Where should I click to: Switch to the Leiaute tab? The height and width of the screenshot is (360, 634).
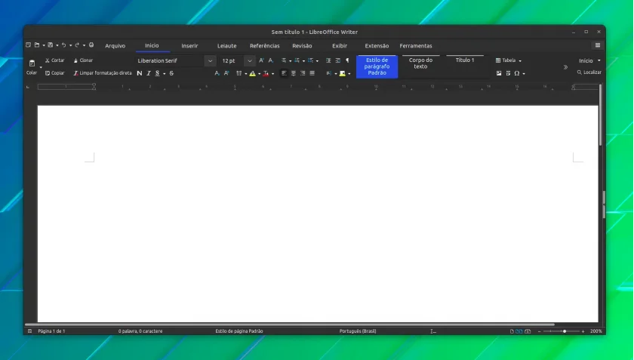[227, 46]
